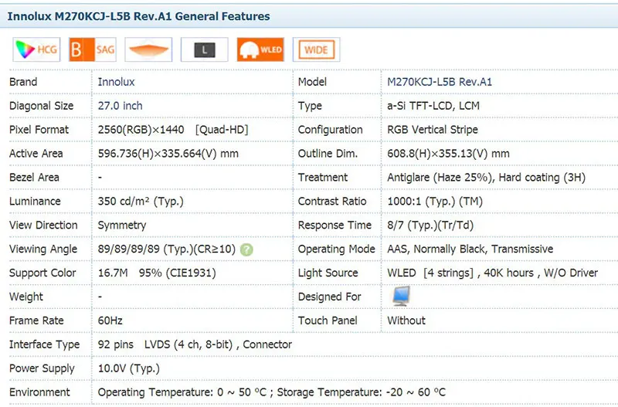Select the WLED [4 strings] light source value
Image resolution: width=618 pixels, height=407 pixels.
coord(492,273)
